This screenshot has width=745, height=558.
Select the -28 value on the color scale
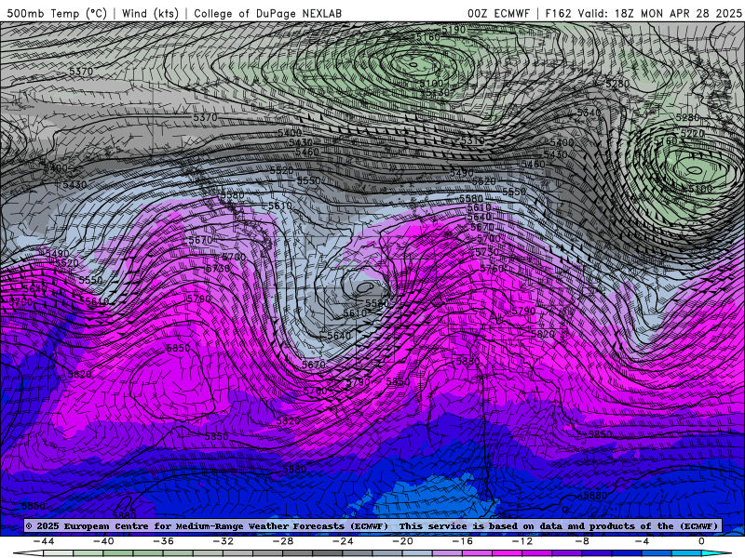click(283, 541)
